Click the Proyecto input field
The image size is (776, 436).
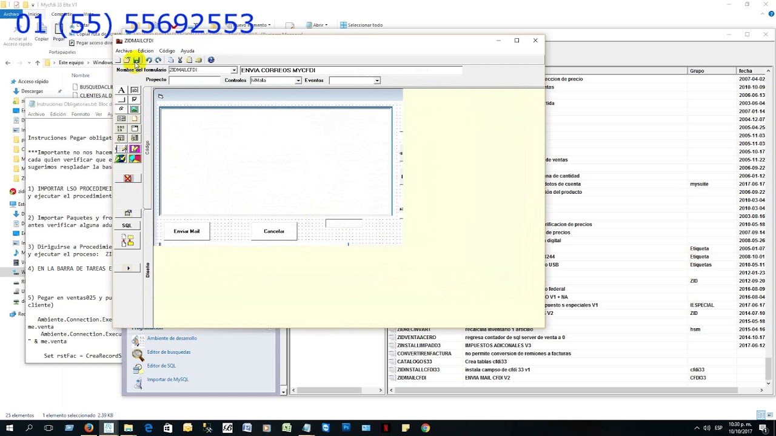coord(195,81)
